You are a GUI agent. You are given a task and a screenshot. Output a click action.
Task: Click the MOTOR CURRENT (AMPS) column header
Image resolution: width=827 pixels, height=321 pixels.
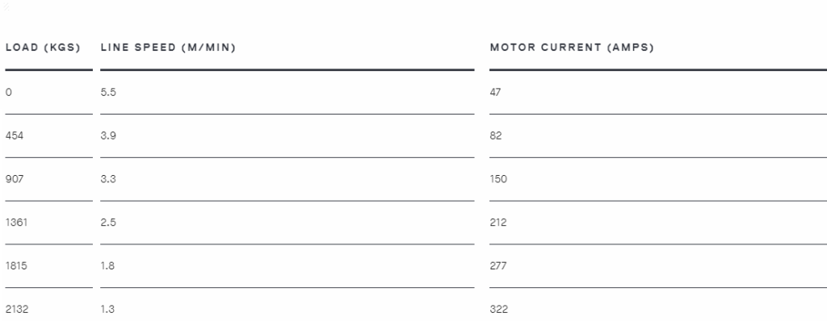pyautogui.click(x=572, y=48)
